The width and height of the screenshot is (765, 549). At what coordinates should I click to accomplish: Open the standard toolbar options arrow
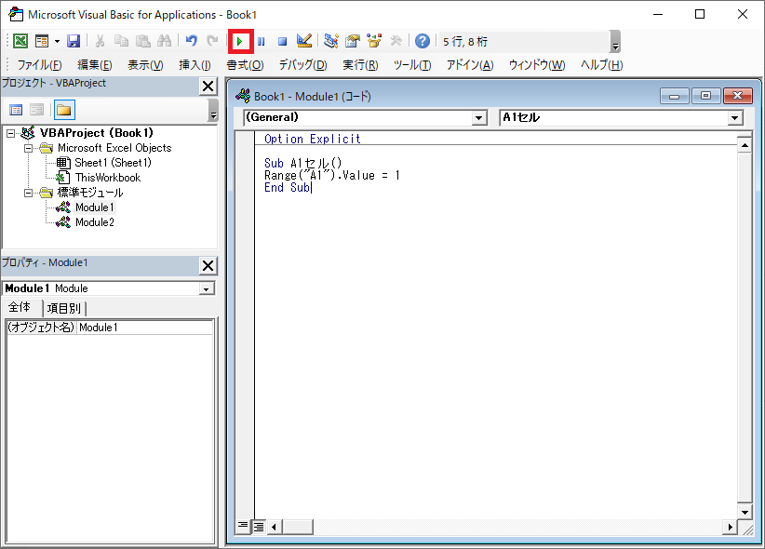click(x=615, y=42)
